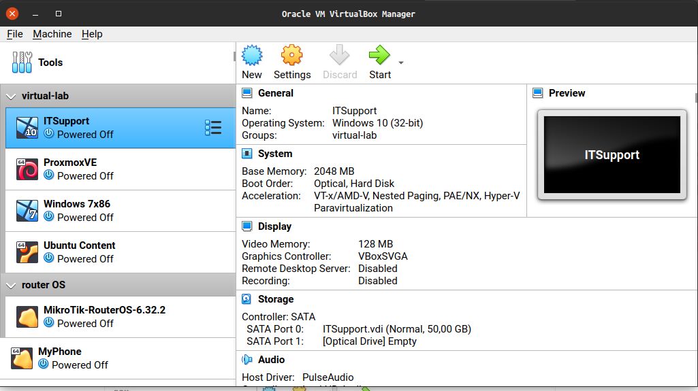Click MyPhone Powered Off state icon
Viewport: 698px width, 391px height.
(x=43, y=364)
